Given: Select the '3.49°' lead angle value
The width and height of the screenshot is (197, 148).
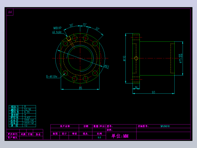Looking at the screenshot, I should click(27, 117).
